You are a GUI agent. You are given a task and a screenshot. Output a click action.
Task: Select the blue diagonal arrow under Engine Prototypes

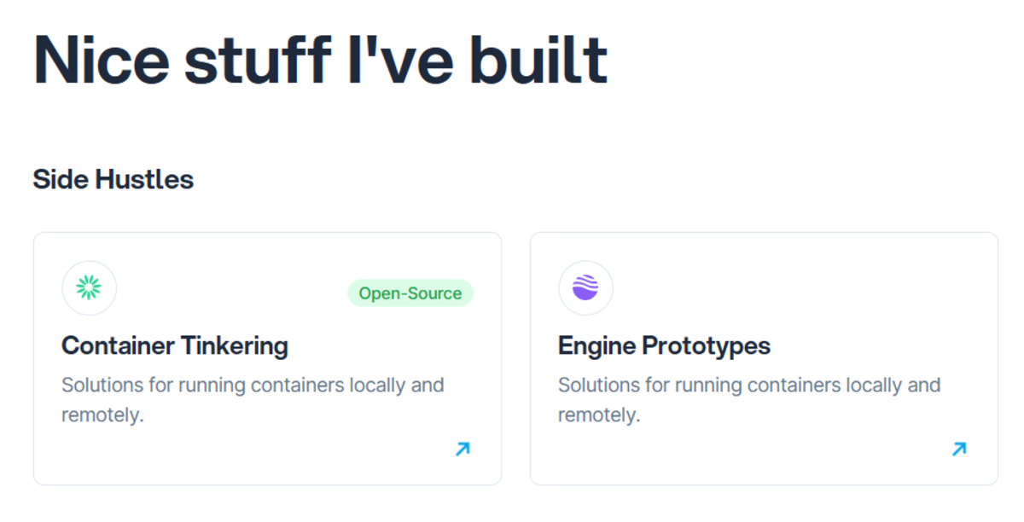[x=958, y=449]
